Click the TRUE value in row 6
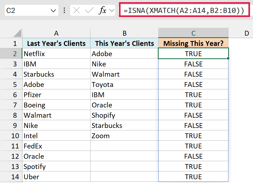Viewport: 253px width, 183px height. point(193,94)
